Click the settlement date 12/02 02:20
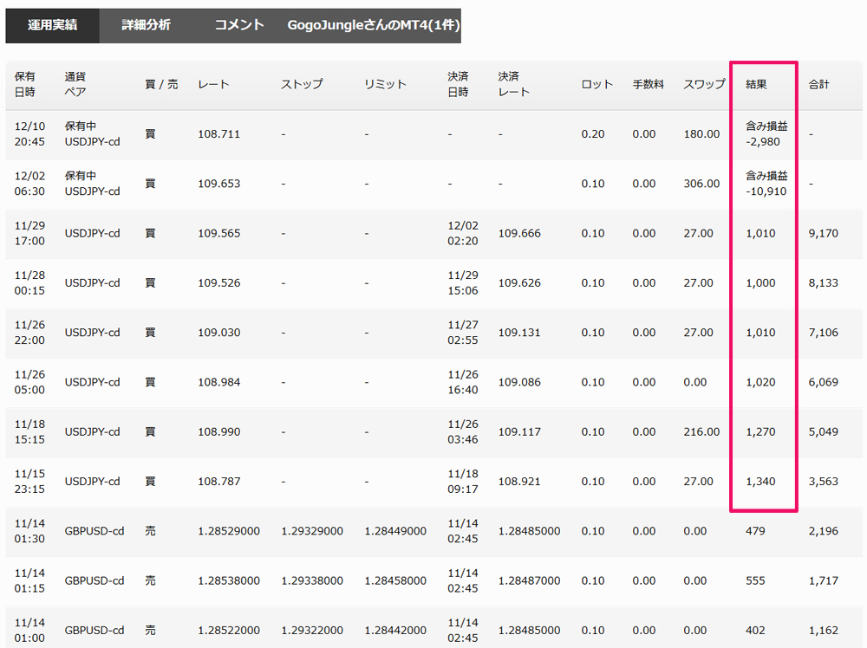 tap(463, 234)
